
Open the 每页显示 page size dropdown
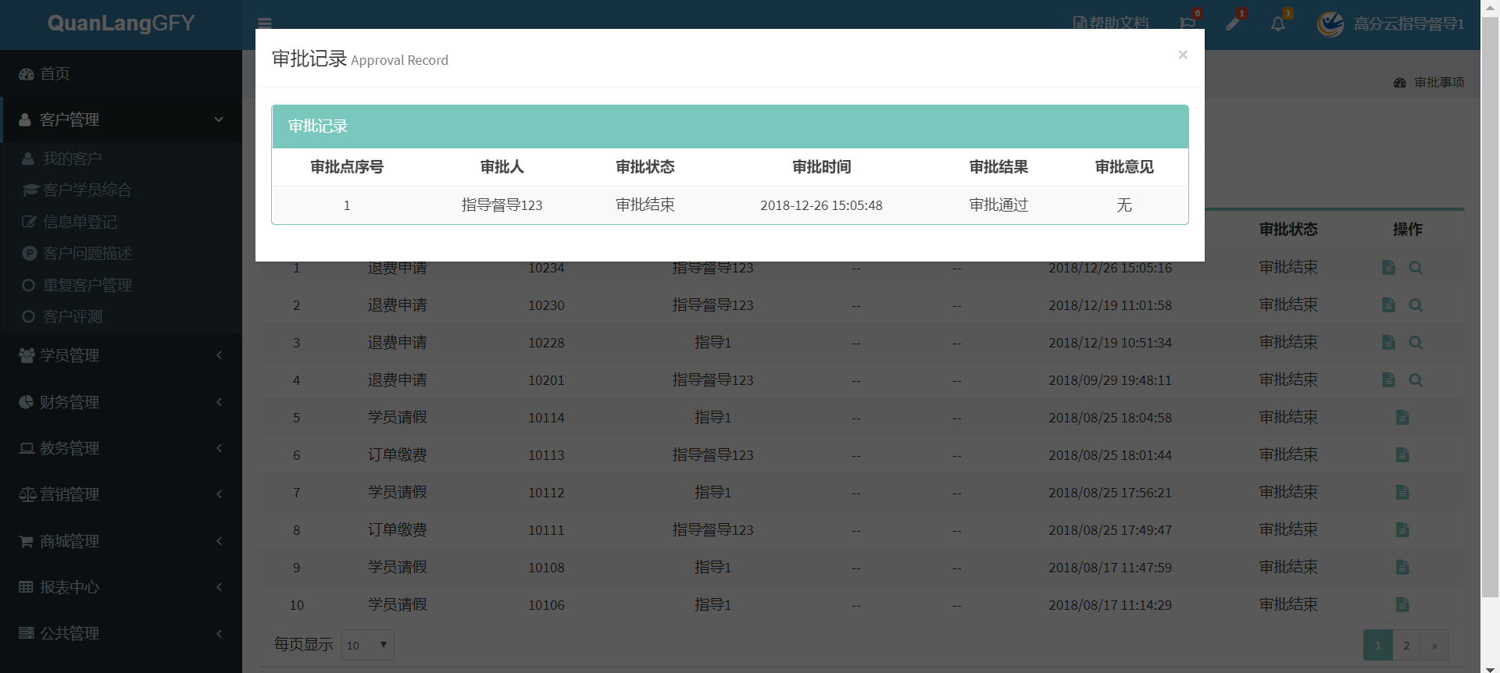pos(367,645)
